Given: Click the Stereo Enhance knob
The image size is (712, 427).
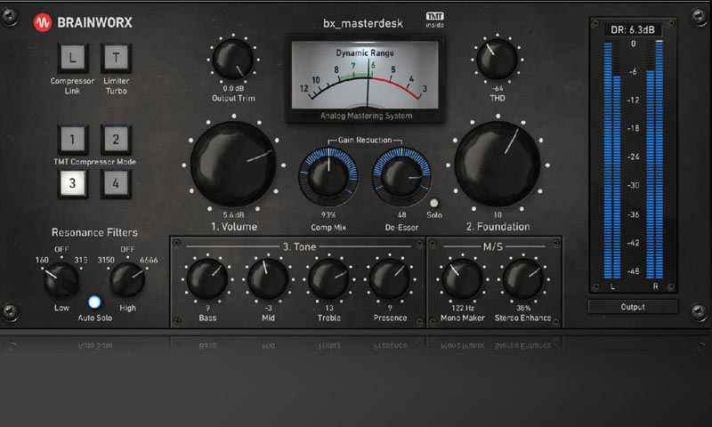Looking at the screenshot, I should [523, 279].
